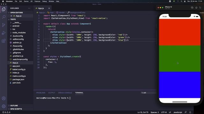The width and height of the screenshot is (204, 114).
Task: Click the LF end-of-line indicator
Action: [x=170, y=112]
